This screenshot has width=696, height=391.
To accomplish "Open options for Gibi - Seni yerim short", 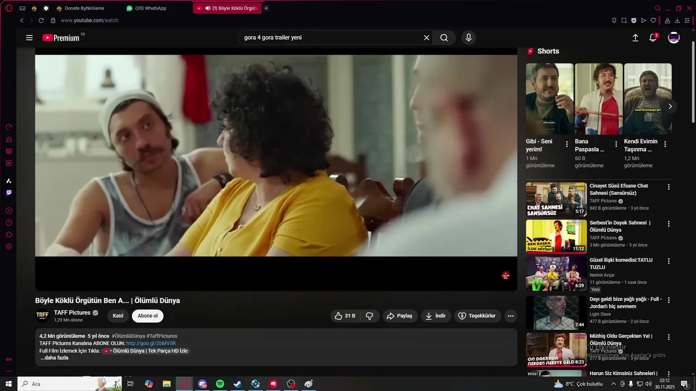I will (567, 144).
